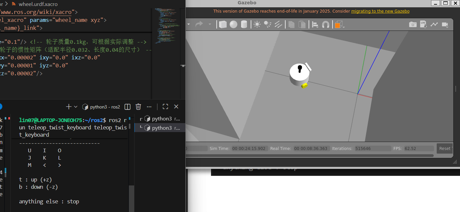The width and height of the screenshot is (460, 212).
Task: Open the Align tool in Gazebo
Action: coord(315,25)
